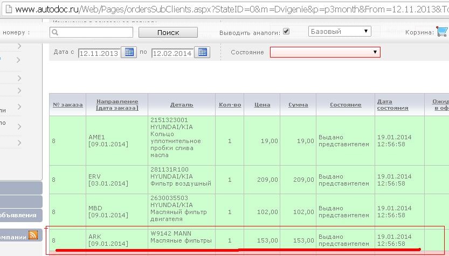Sort table by Состояние column header
This screenshot has width=449, height=256.
pyautogui.click(x=346, y=104)
